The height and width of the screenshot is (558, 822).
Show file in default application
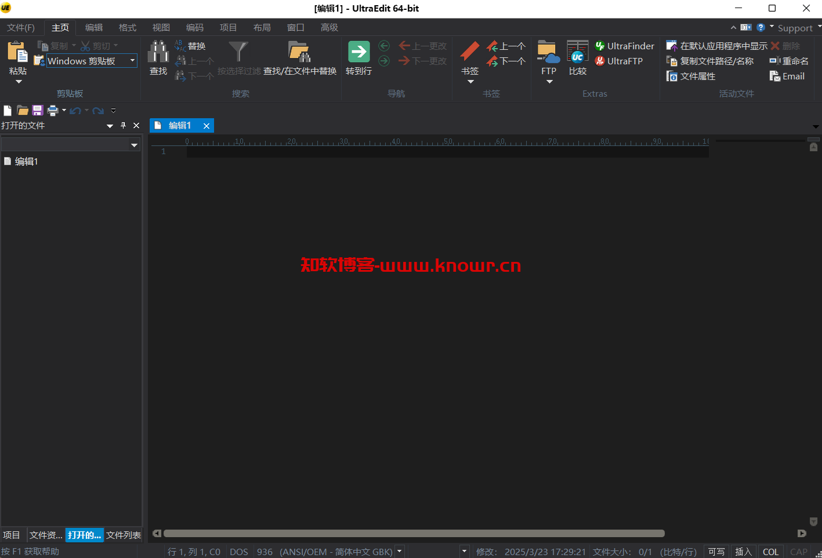[x=717, y=46]
